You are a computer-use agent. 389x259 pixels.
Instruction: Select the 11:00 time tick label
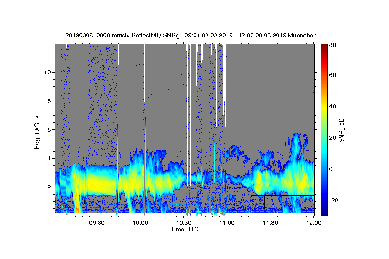click(x=227, y=223)
